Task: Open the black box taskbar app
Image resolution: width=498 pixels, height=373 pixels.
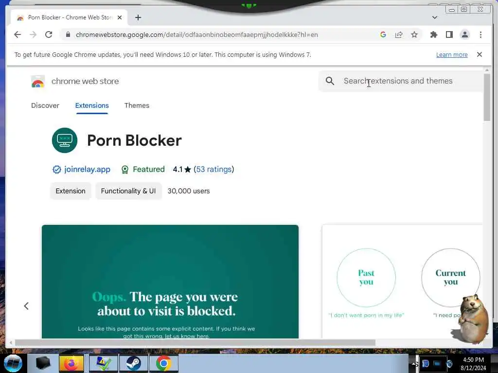Action: tap(43, 363)
